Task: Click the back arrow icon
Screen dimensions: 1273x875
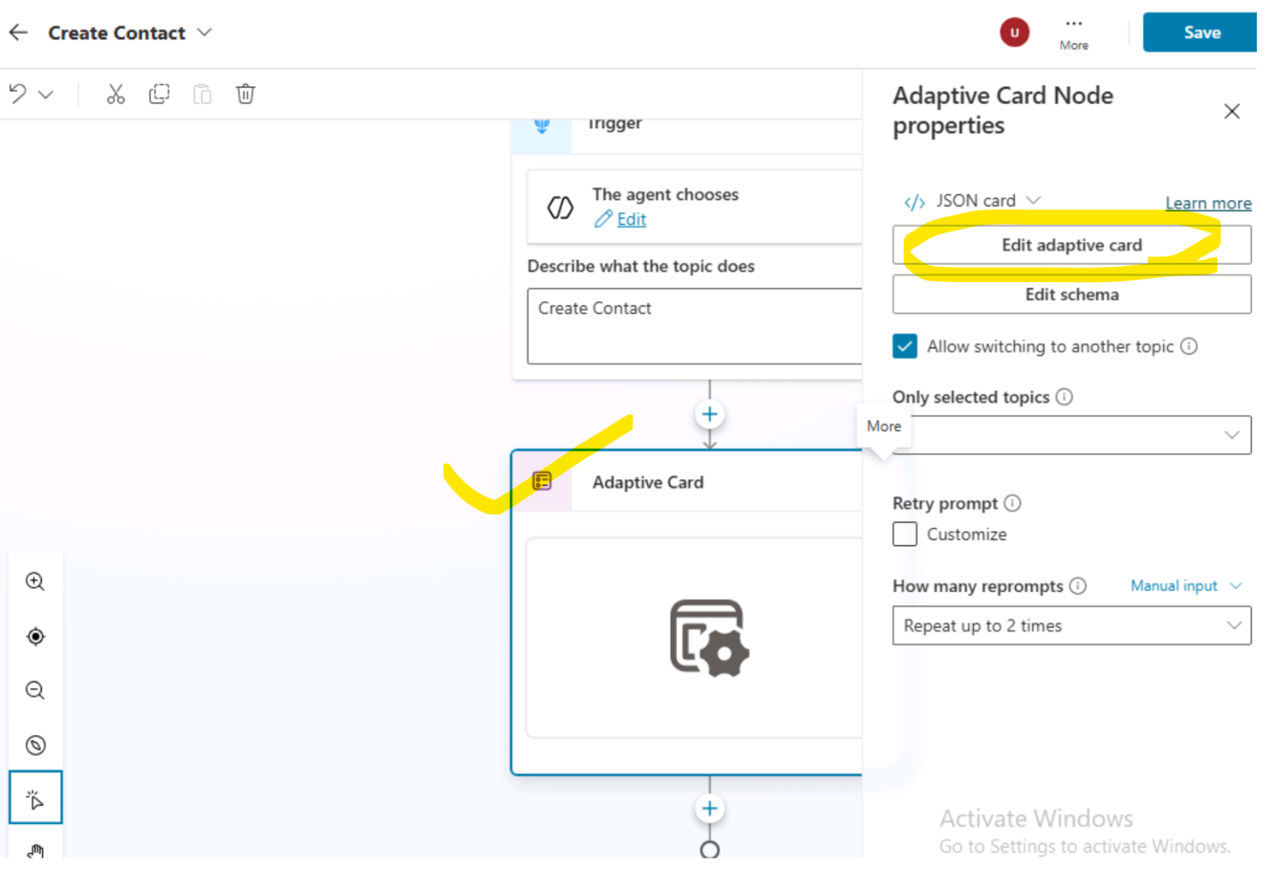Action: coord(18,33)
